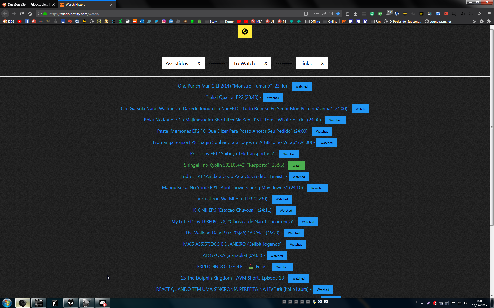Expand the Online bookmarks folder
The height and width of the screenshot is (308, 494).
[330, 21]
